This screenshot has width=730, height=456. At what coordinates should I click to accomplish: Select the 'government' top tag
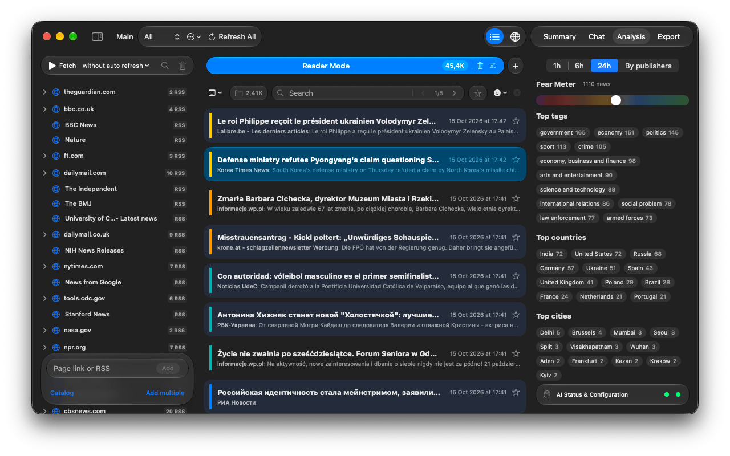tap(563, 132)
